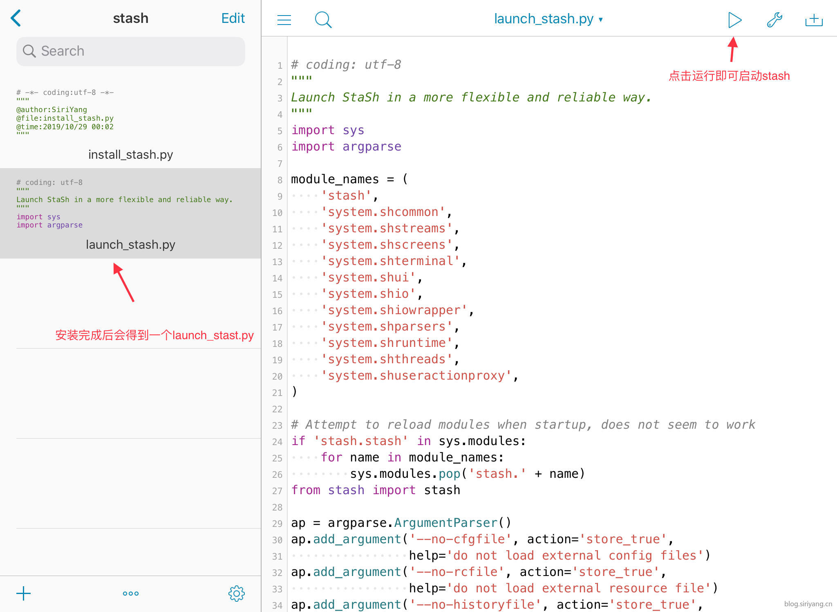Place cursor on 'import argparse' line
This screenshot has width=837, height=612.
[346, 146]
